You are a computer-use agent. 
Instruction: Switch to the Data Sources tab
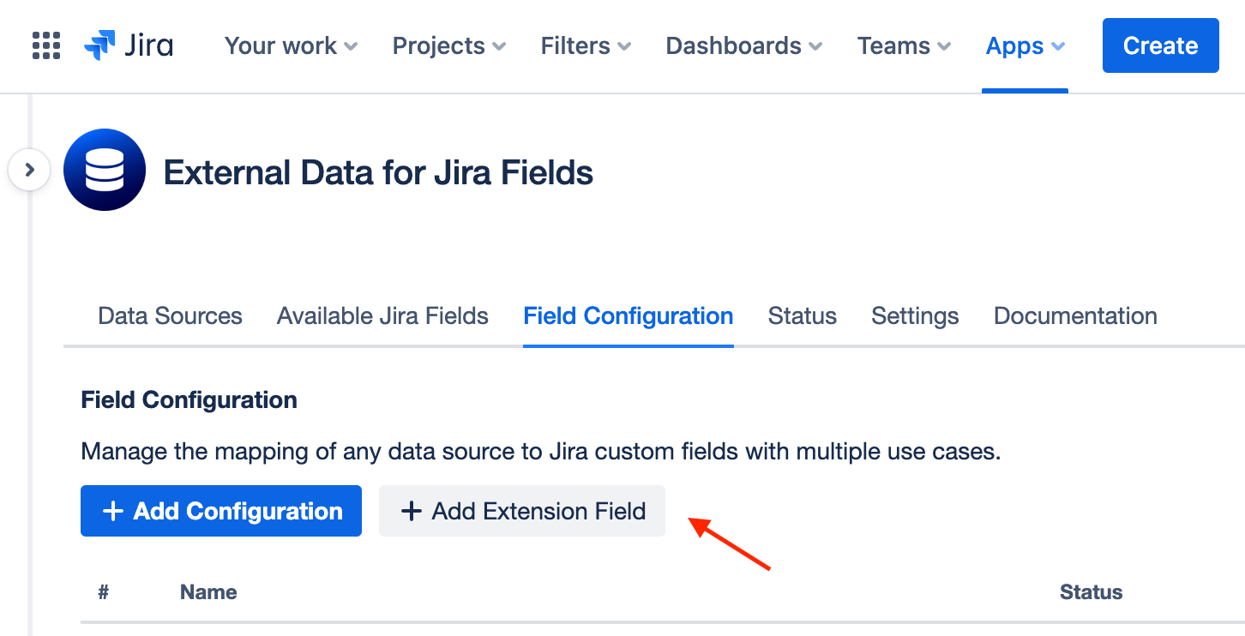pos(170,315)
